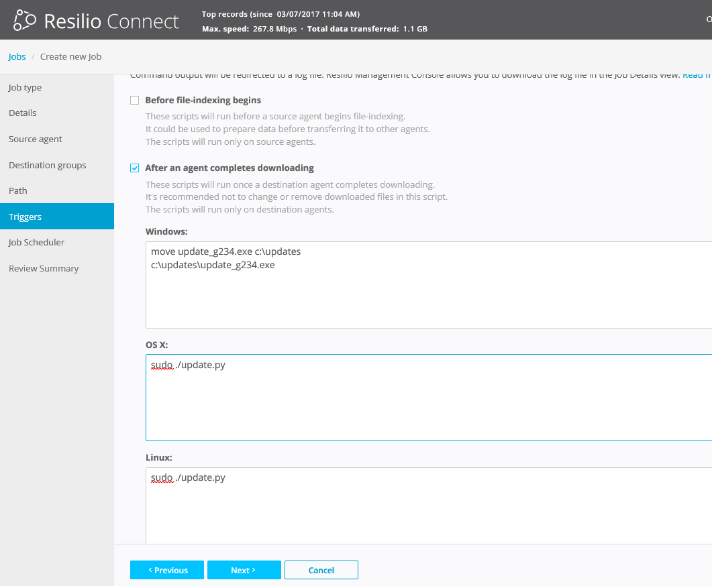Go to the Details step
This screenshot has height=586, width=712.
[23, 113]
